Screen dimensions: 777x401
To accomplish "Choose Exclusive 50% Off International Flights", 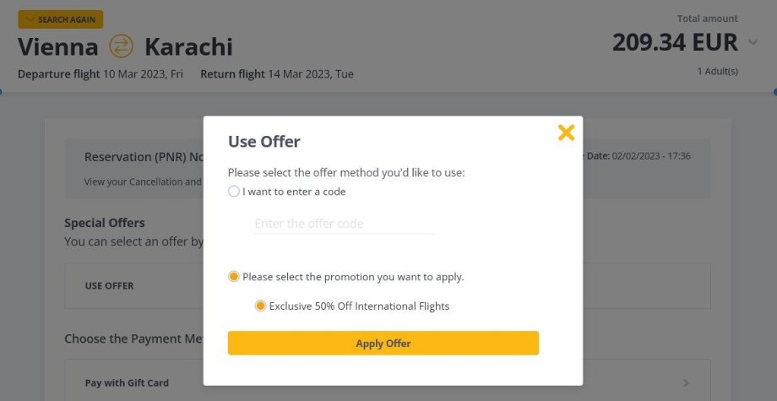I will pyautogui.click(x=261, y=306).
